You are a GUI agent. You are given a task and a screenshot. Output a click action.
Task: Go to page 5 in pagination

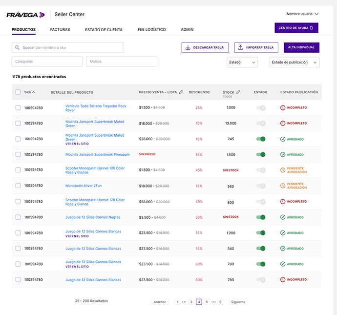click(207, 302)
